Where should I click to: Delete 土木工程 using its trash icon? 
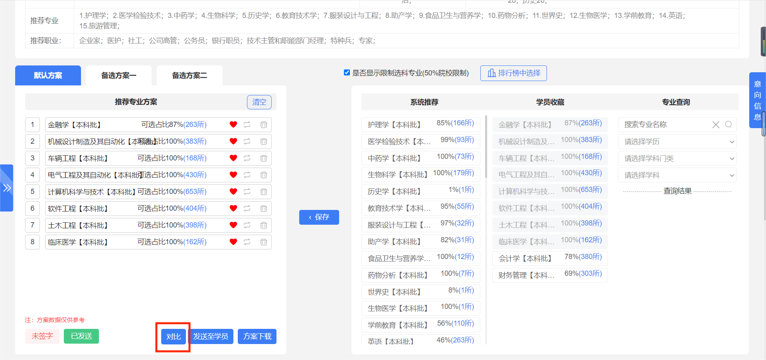click(x=263, y=225)
